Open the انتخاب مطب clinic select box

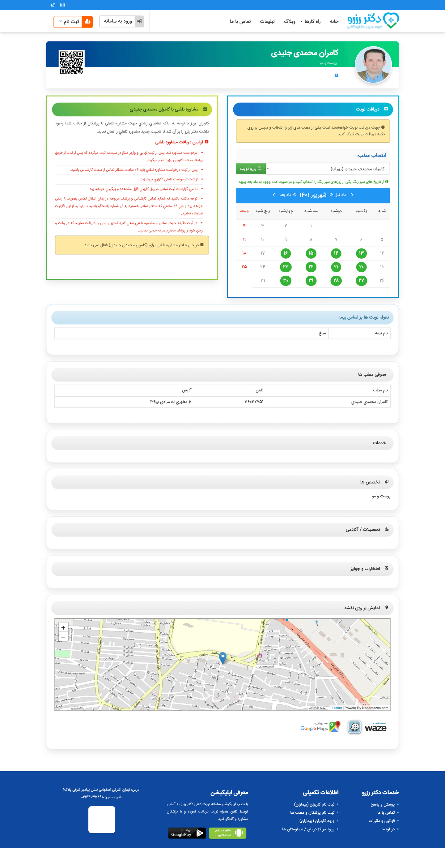coord(327,169)
